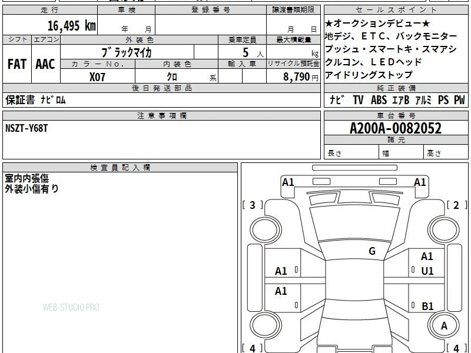471x353 pixels.
Task: Select the 室内内張傷 inspector note
Action: click(26, 179)
